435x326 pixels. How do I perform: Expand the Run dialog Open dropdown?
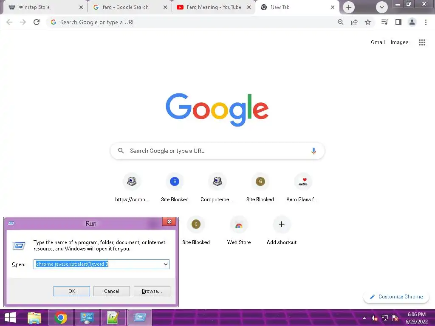click(166, 264)
